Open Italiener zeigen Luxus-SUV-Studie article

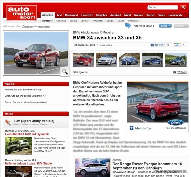click(28, 163)
